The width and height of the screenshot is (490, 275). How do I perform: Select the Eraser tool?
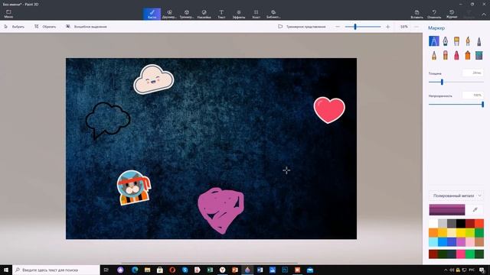pos(446,56)
